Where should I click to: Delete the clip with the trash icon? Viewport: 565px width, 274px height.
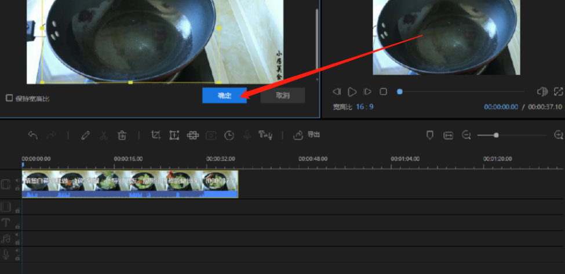122,136
